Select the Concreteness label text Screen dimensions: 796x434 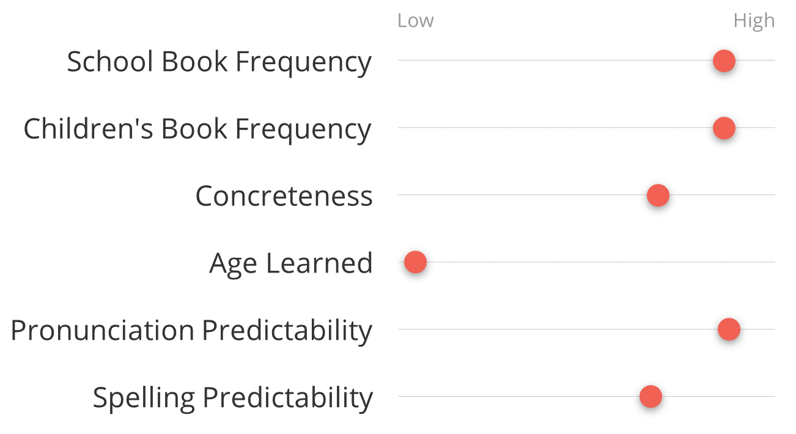(284, 196)
